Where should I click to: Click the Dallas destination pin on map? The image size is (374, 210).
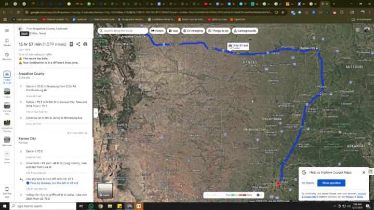pos(278,184)
